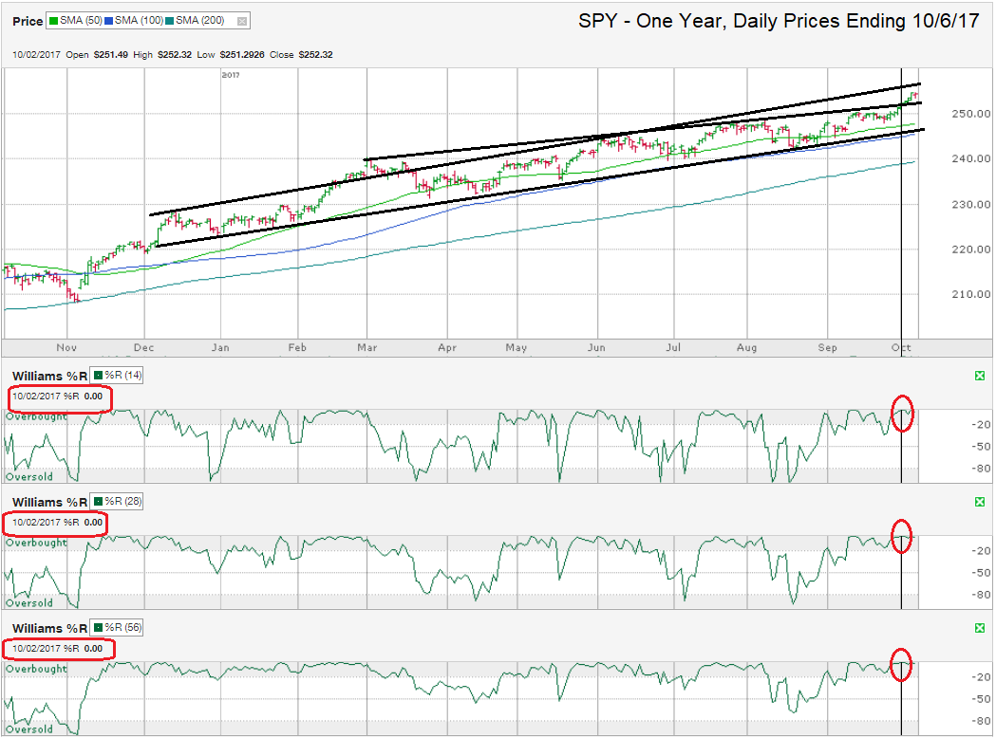The height and width of the screenshot is (738, 996).
Task: Select the SMA (200) legend label
Action: (x=200, y=21)
